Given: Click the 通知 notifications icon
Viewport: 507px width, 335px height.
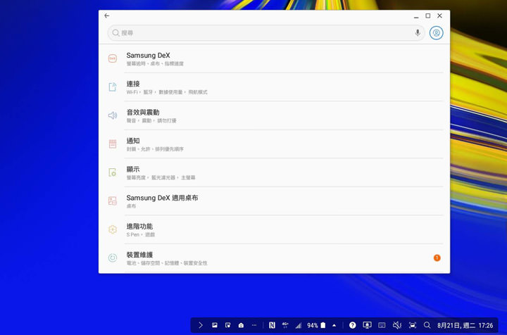Looking at the screenshot, I should click(x=113, y=144).
